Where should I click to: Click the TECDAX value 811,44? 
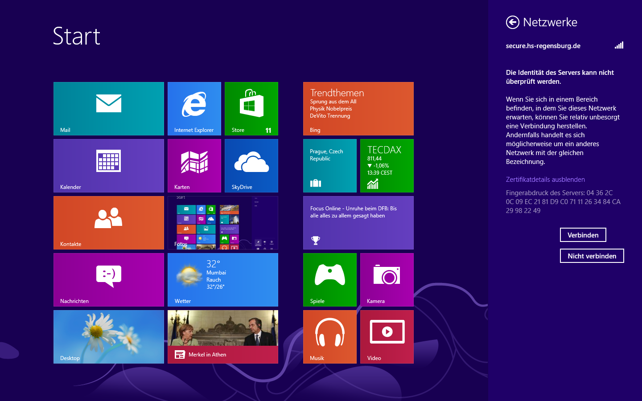pyautogui.click(x=374, y=159)
